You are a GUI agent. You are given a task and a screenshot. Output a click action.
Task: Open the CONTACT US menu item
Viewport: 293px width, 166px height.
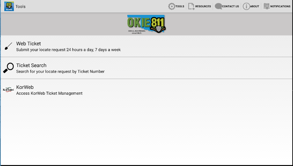(x=230, y=6)
